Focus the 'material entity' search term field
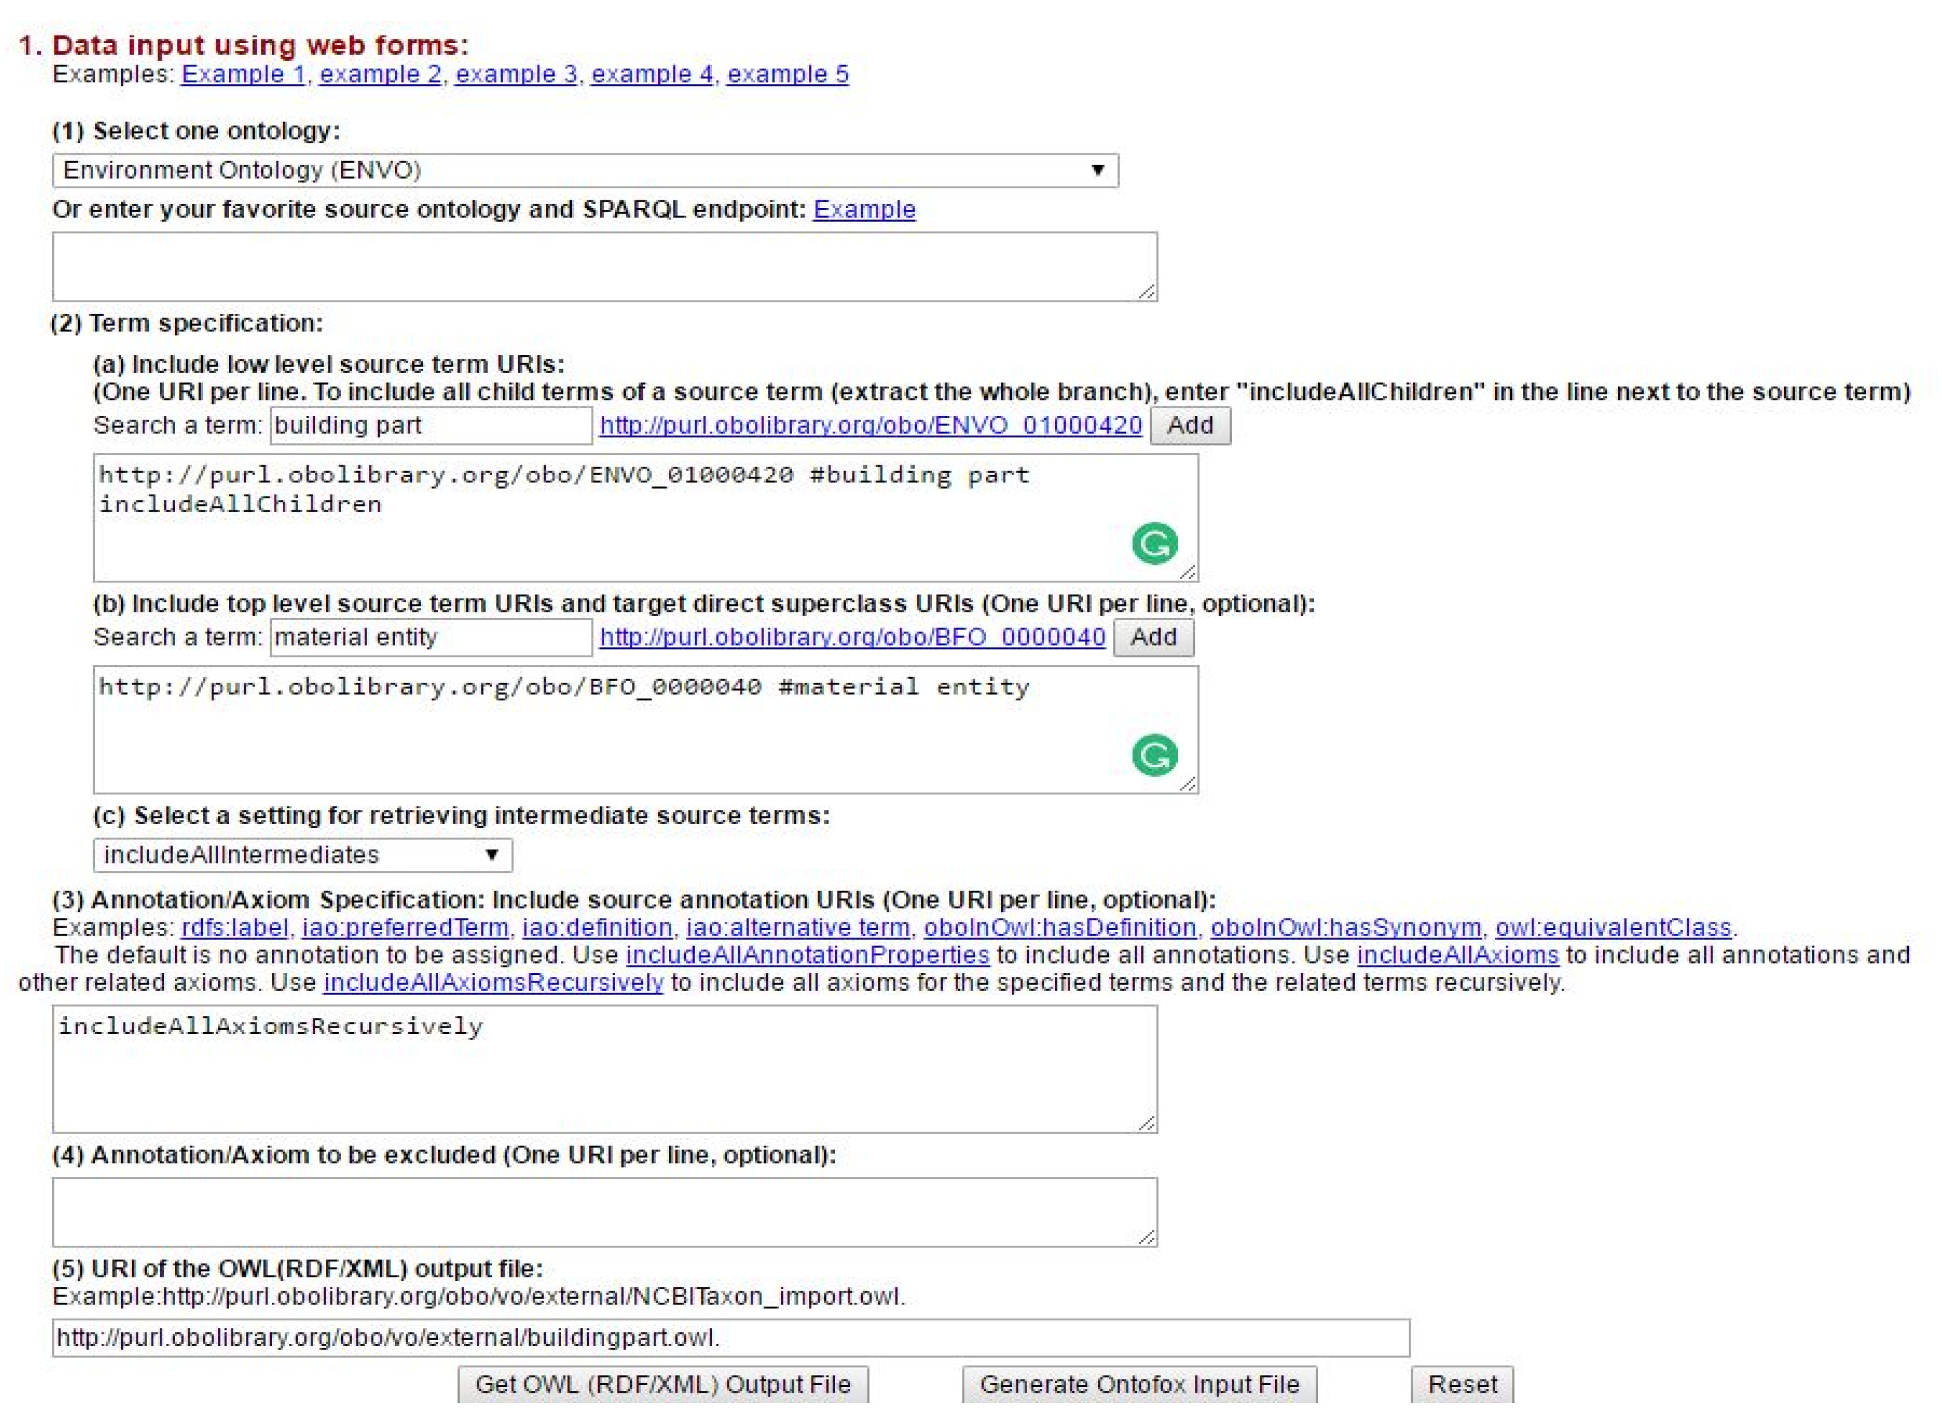The image size is (1942, 1420). [430, 637]
